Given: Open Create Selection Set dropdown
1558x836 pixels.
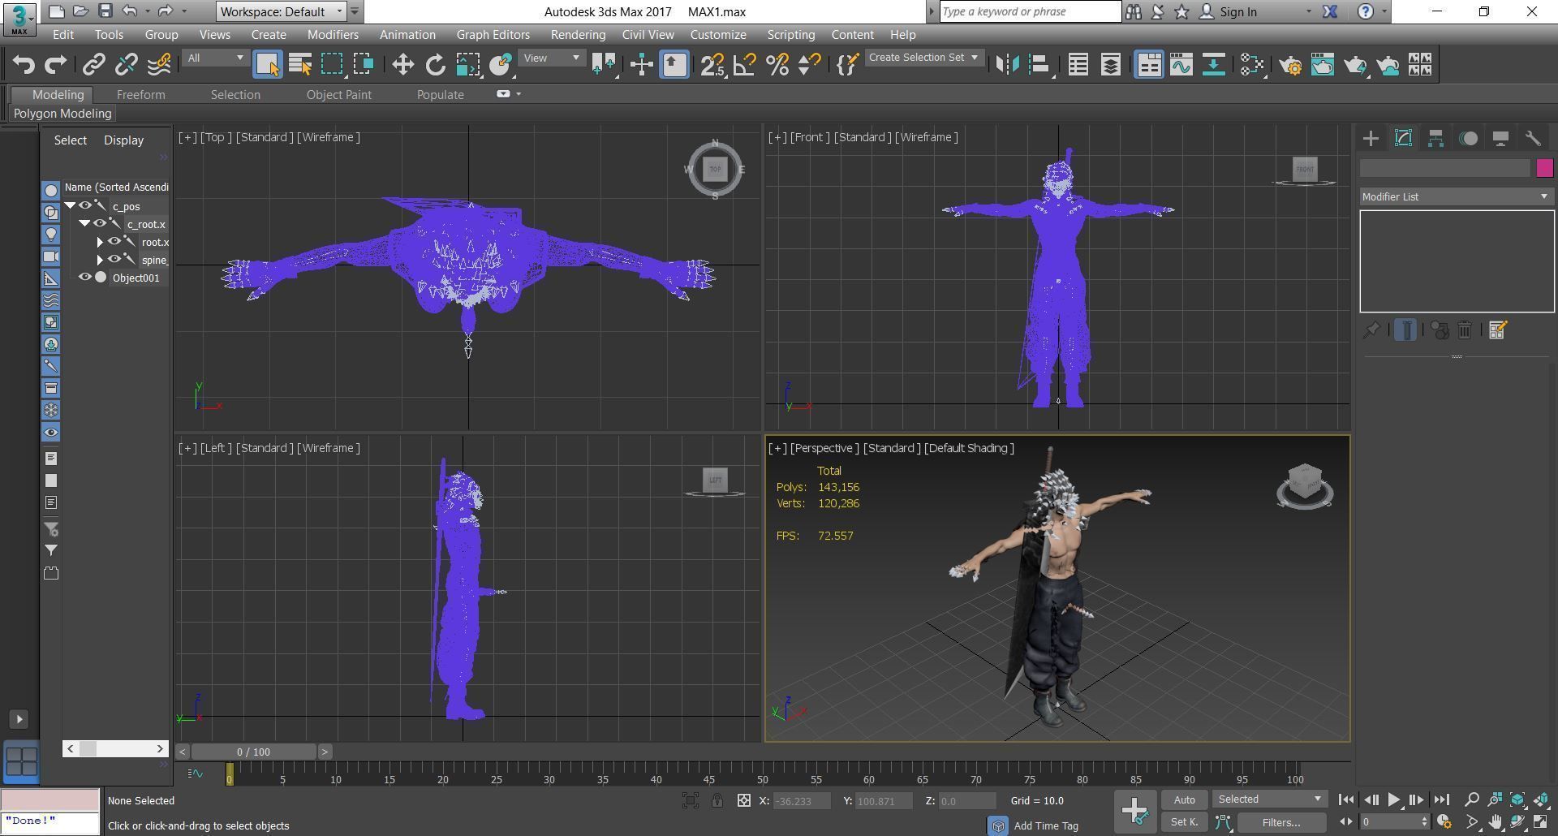Looking at the screenshot, I should point(924,58).
